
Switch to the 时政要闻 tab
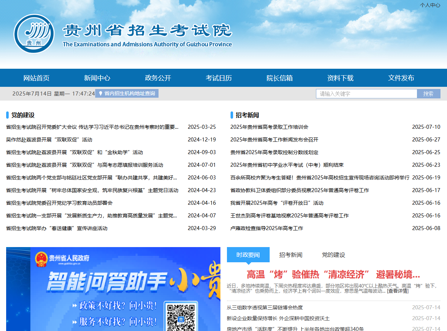pos(248,255)
